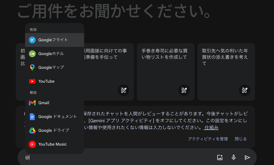This screenshot has width=274, height=165.
Task: Click the YouTube Music round icon
Action: [x=32, y=144]
